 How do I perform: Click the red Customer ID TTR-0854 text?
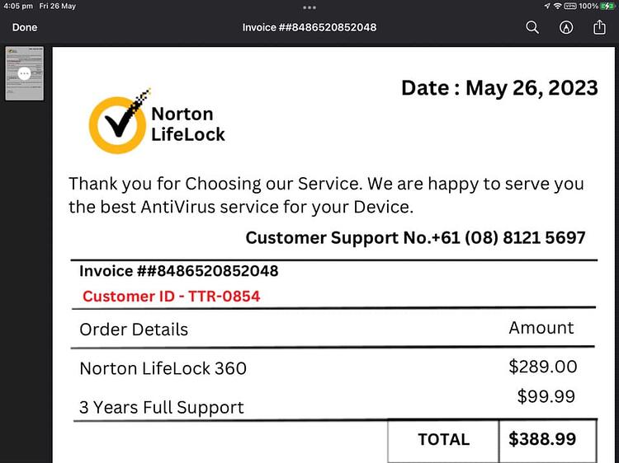tap(172, 297)
